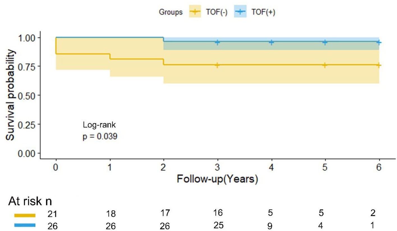Click the yellow censor marker at year 5
The image size is (397, 231).
click(x=325, y=65)
